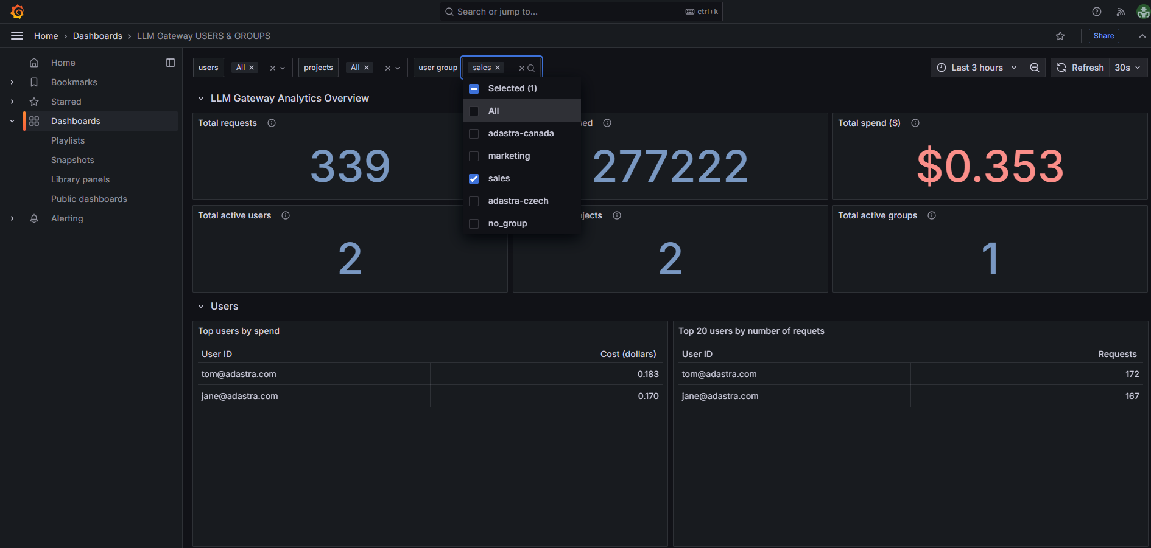This screenshot has height=548, width=1151.
Task: Click the Share button
Action: [1103, 35]
